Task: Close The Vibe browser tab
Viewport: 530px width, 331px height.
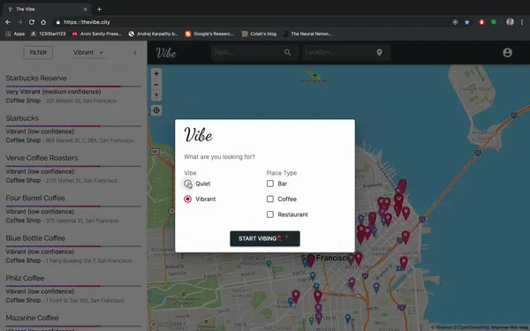Action: (x=85, y=9)
